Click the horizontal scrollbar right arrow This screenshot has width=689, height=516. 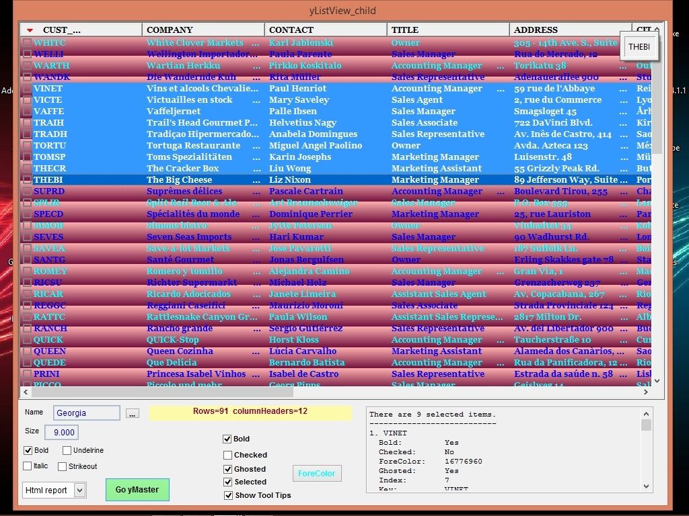(x=646, y=390)
